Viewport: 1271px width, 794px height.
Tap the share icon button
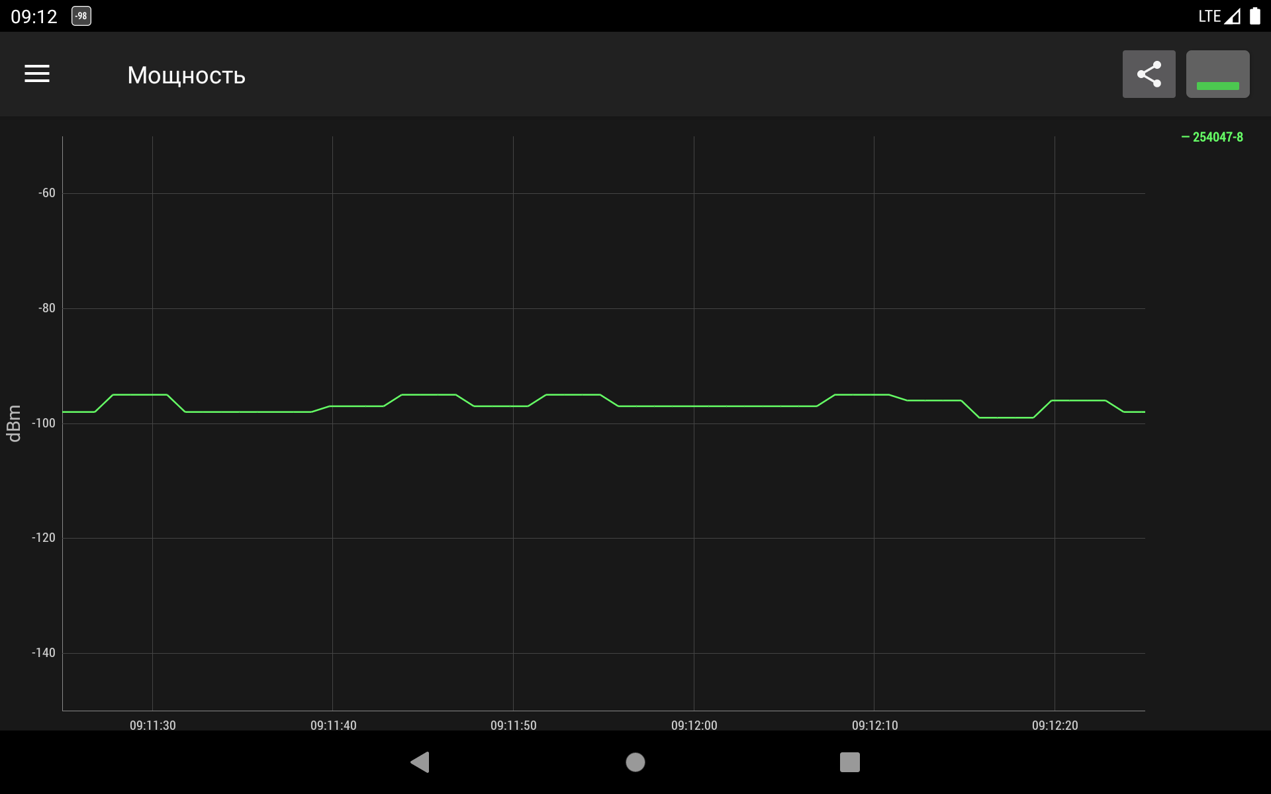pyautogui.click(x=1149, y=74)
